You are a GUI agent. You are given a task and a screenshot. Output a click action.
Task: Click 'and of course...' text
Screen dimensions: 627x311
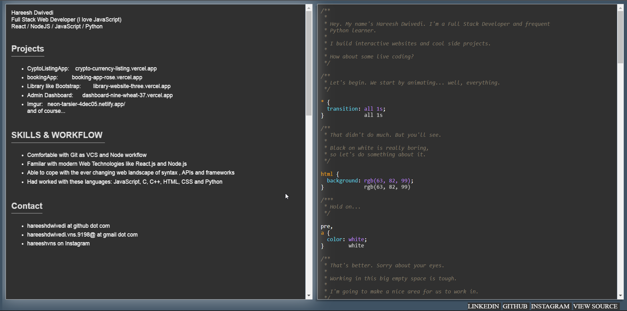click(x=46, y=111)
